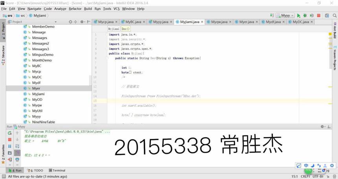
Task: Click the scroll from source target icon
Action: point(70,22)
